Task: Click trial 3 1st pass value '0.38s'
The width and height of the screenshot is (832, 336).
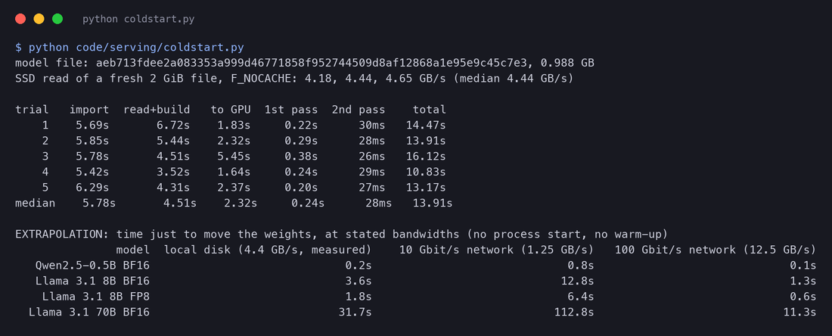Action: [x=301, y=157]
